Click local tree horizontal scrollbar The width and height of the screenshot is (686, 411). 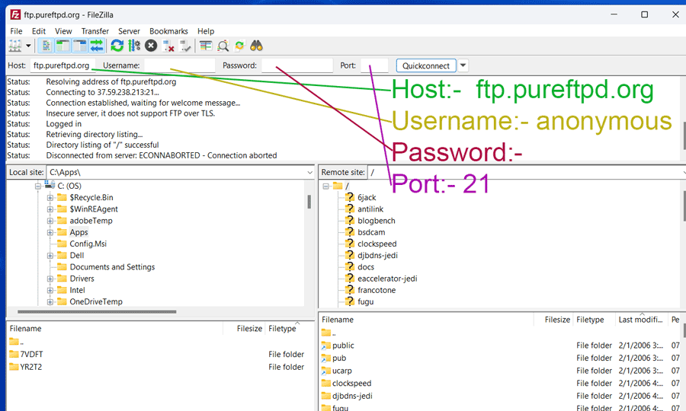coord(97,312)
